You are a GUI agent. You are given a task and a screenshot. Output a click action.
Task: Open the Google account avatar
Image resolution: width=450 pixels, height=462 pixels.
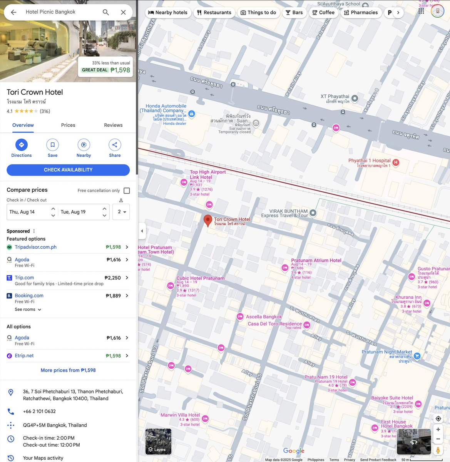pyautogui.click(x=437, y=12)
